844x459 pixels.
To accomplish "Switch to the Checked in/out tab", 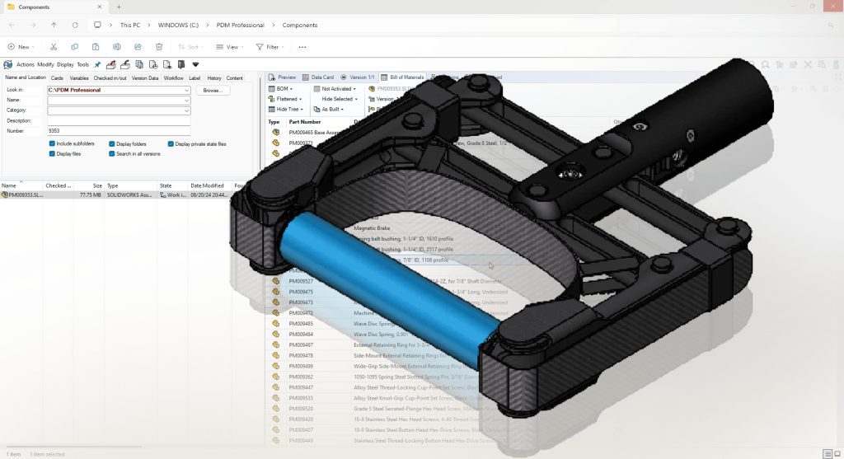I will point(110,78).
